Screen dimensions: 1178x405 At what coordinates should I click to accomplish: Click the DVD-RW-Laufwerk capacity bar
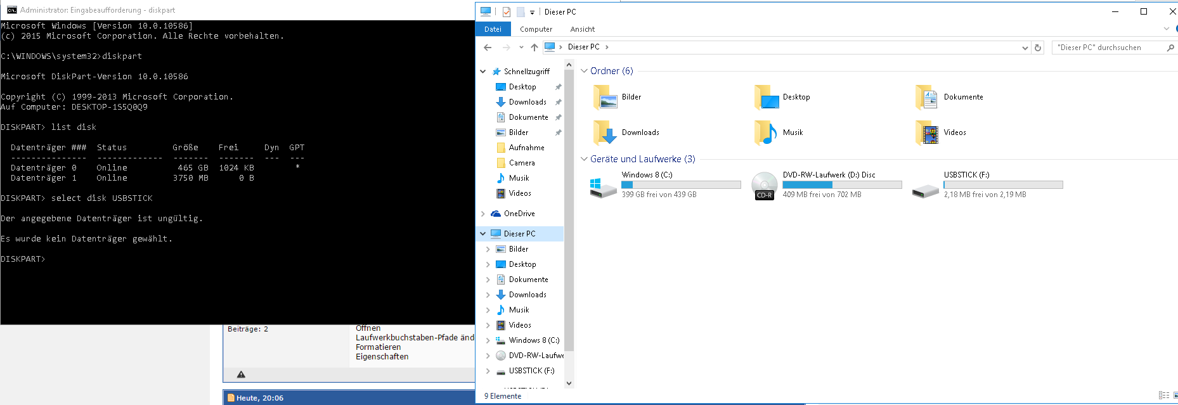[x=842, y=185]
